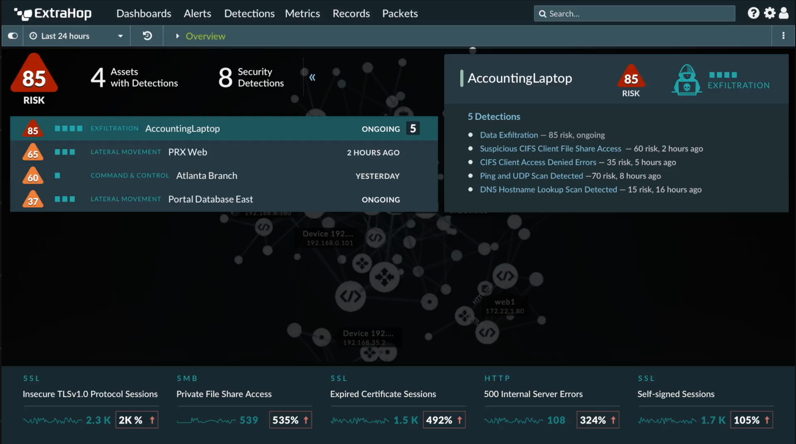Click the AccountingLaptop title in detail panel
The image size is (796, 444).
[x=520, y=78]
